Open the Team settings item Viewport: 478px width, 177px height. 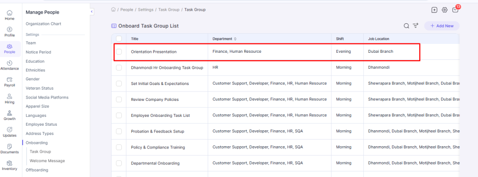pyautogui.click(x=31, y=43)
